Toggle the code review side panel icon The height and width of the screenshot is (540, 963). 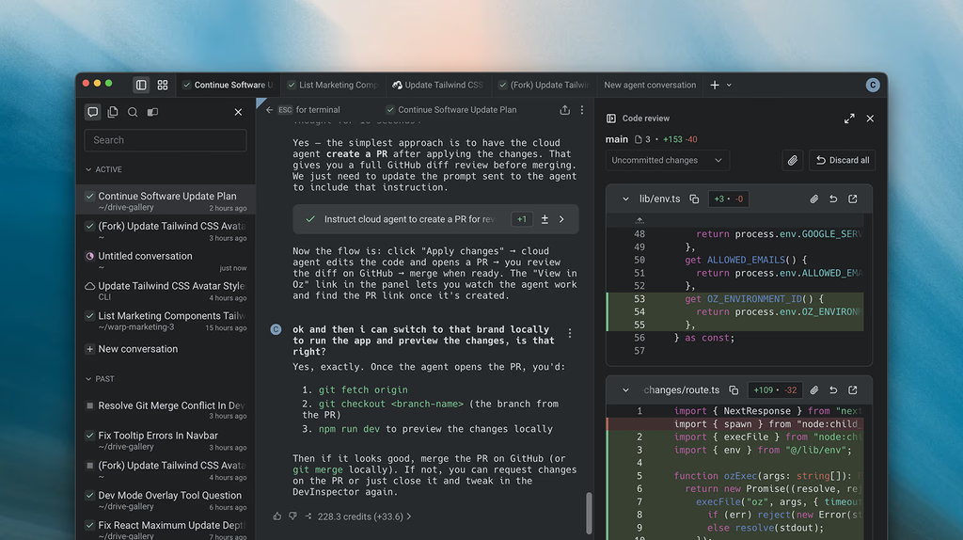point(611,119)
